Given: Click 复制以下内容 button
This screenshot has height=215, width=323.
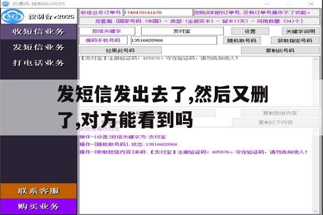Looking at the screenshot, I should pyautogui.click(x=276, y=122).
